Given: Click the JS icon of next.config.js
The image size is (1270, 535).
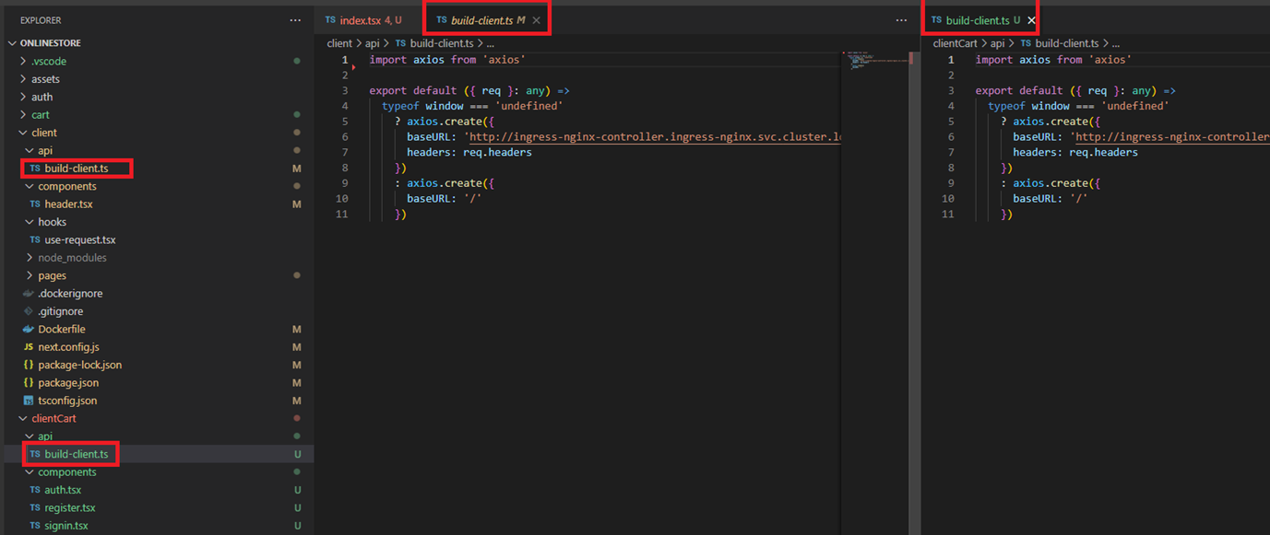Looking at the screenshot, I should click(29, 347).
